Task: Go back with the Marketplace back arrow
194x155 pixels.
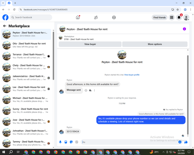Action: 5,26
